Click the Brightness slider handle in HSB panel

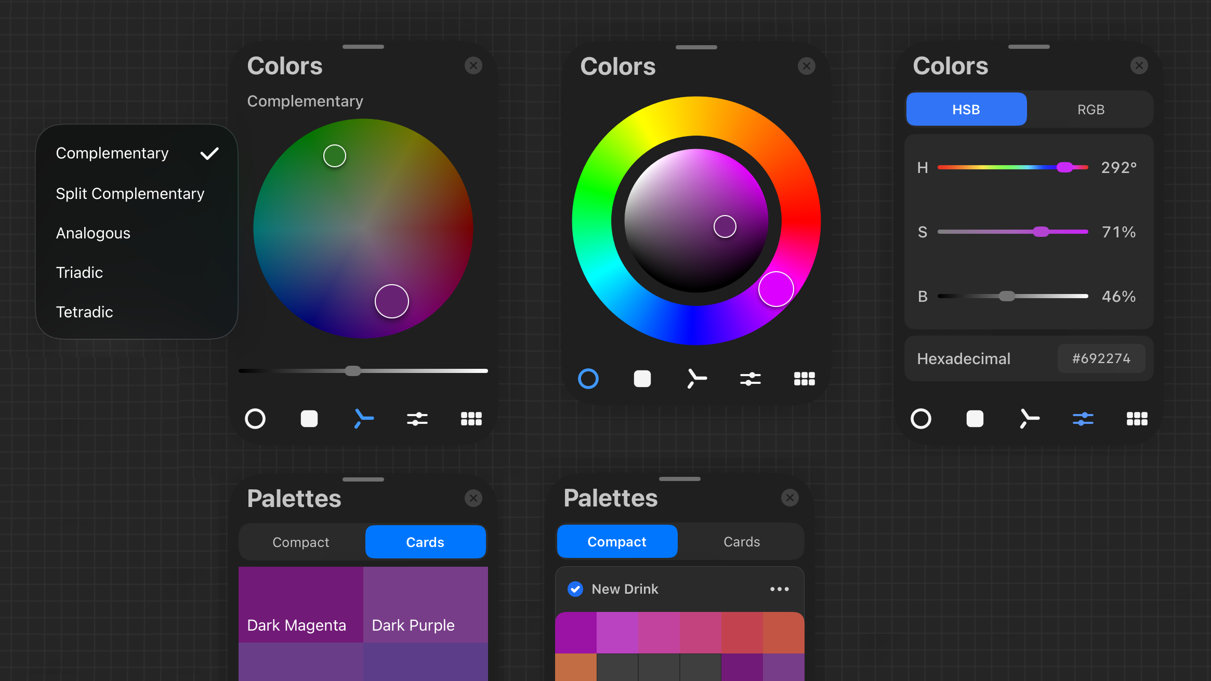pyautogui.click(x=1007, y=296)
